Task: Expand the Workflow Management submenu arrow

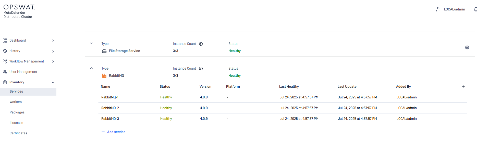Action: (x=53, y=62)
